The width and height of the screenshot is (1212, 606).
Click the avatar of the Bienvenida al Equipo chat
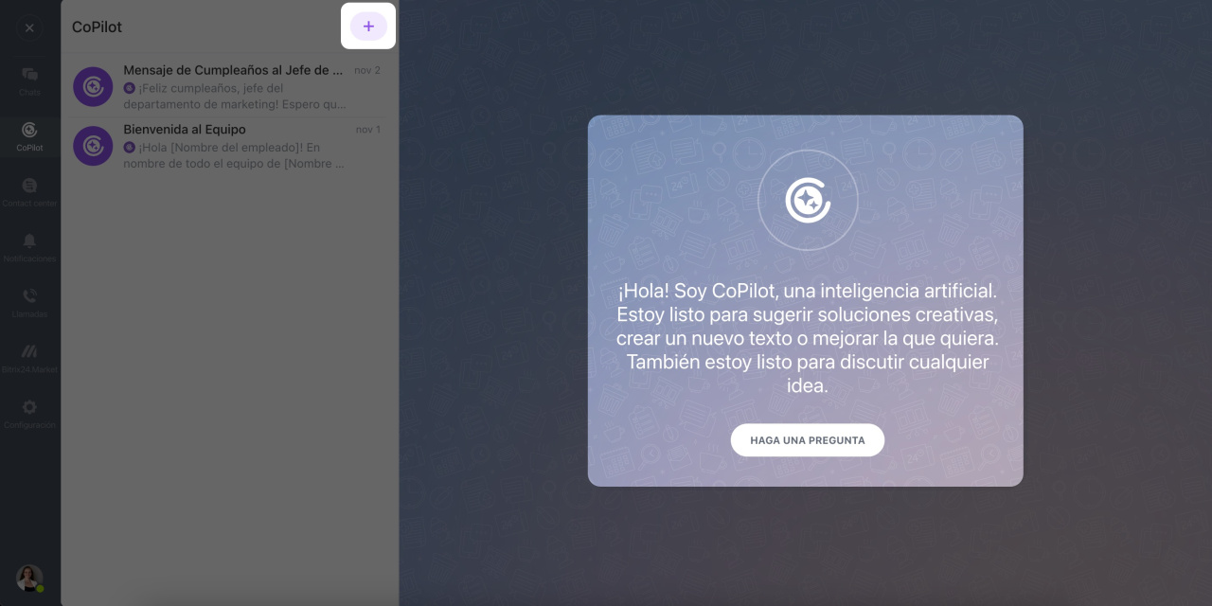point(93,146)
